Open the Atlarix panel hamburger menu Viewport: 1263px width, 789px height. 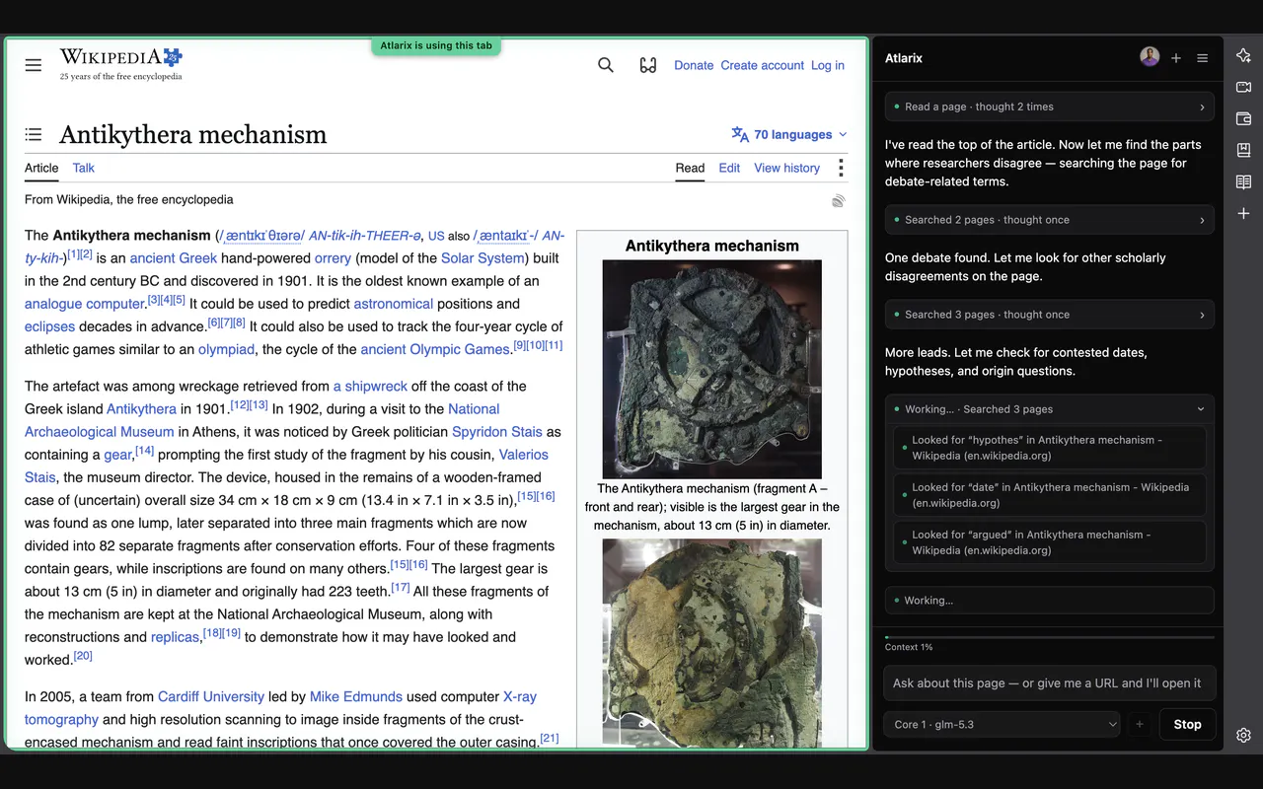tap(1203, 58)
